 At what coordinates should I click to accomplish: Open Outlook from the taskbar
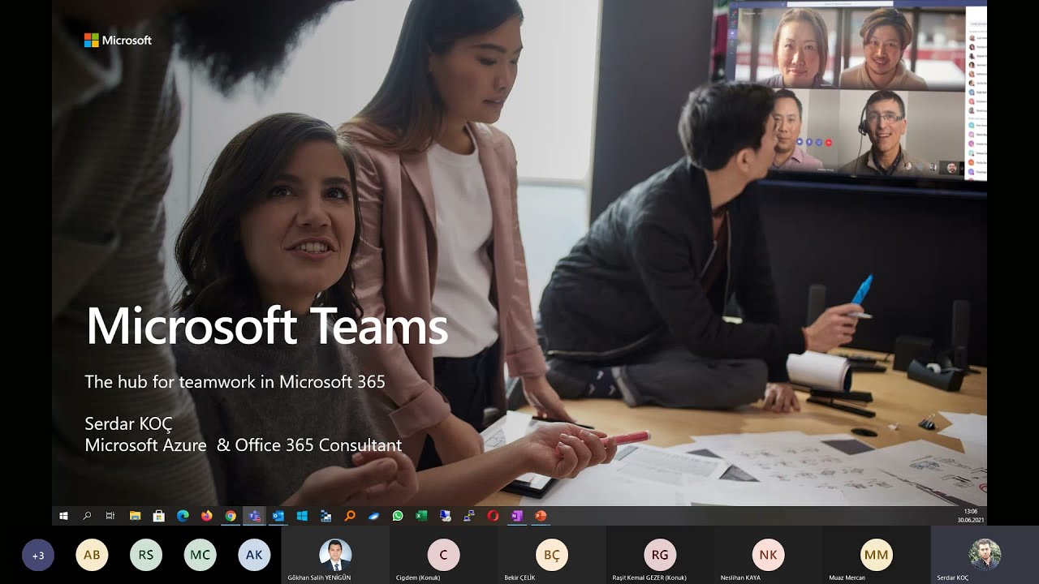click(278, 515)
